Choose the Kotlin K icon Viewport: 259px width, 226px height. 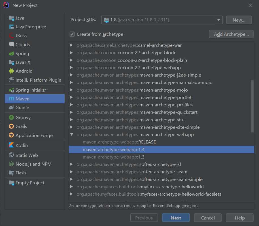[x=11, y=145]
